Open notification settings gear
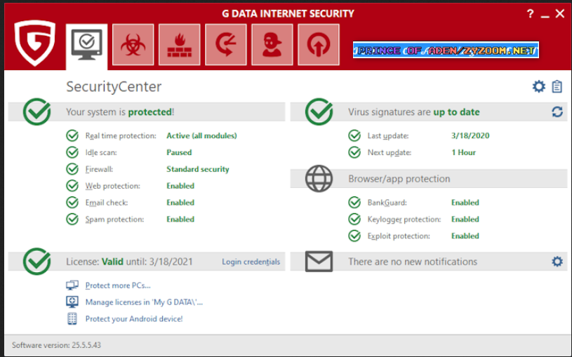 (557, 262)
